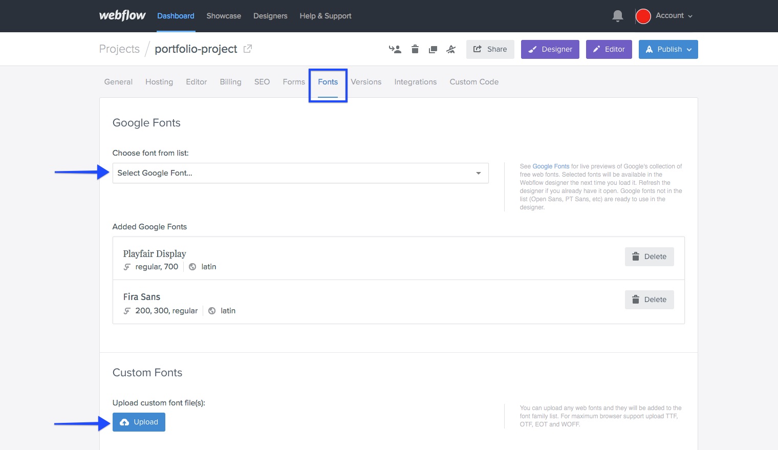
Task: Switch to the General tab
Action: pos(118,82)
